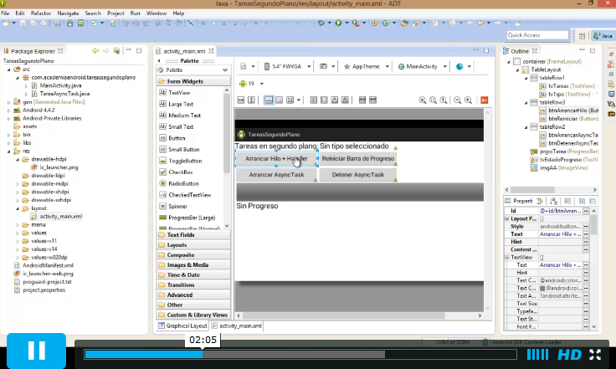Toggle HD video quality

pos(569,355)
